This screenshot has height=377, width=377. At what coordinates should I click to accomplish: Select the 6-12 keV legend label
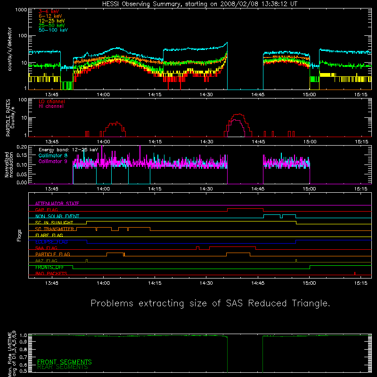click(x=50, y=16)
